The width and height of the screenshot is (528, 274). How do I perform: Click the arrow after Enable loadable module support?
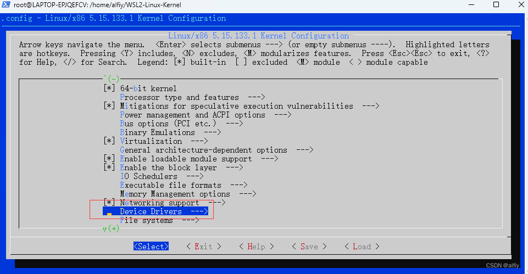270,159
